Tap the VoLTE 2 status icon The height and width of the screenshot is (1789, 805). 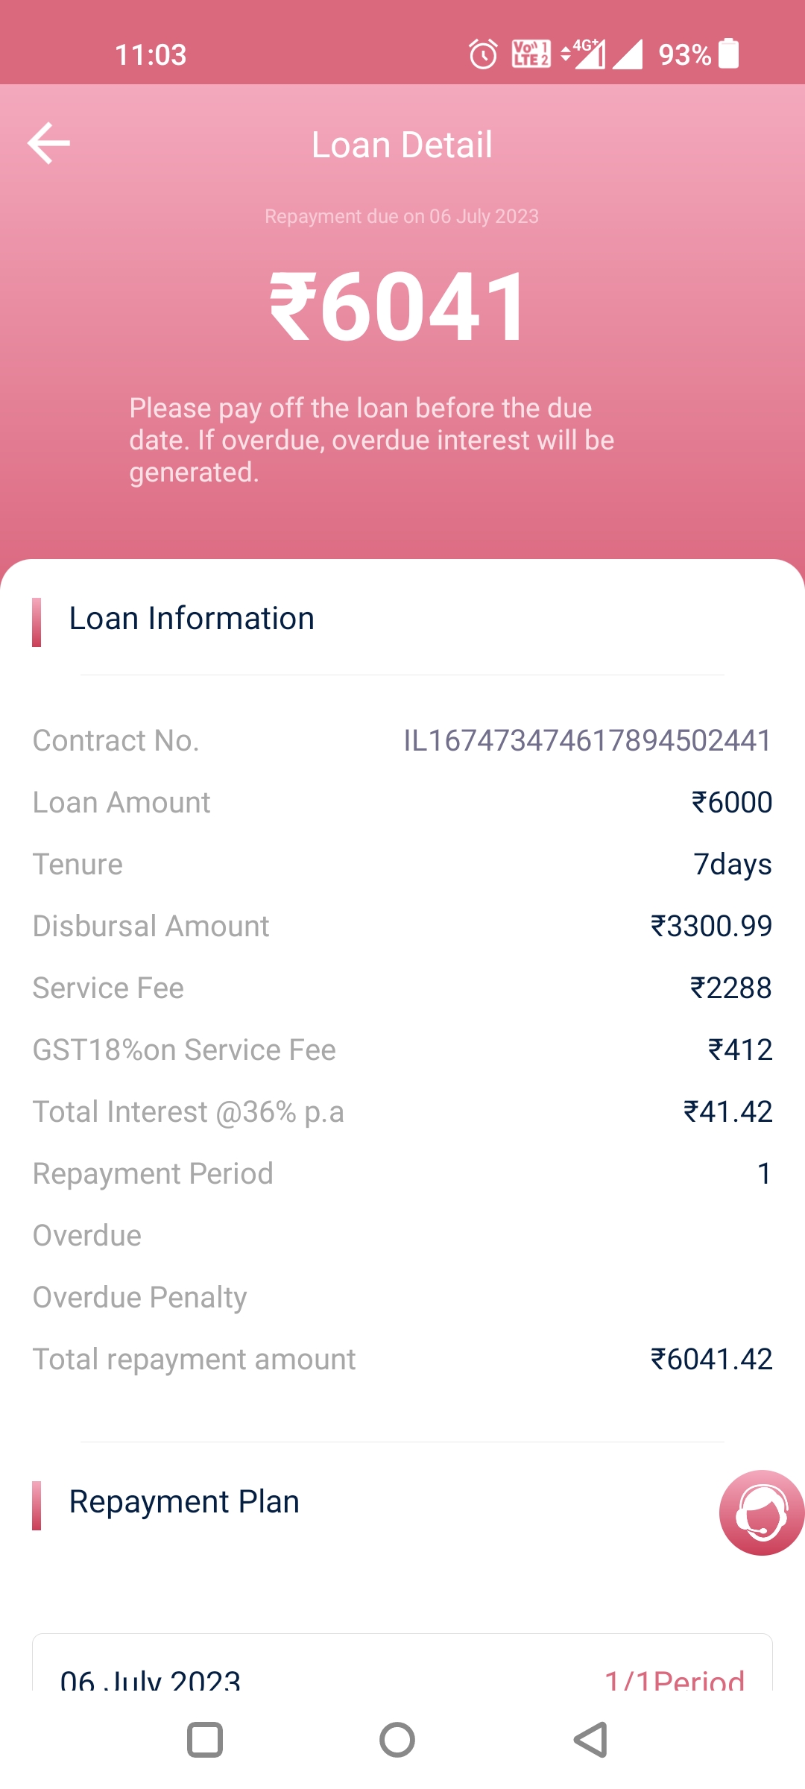click(x=531, y=54)
